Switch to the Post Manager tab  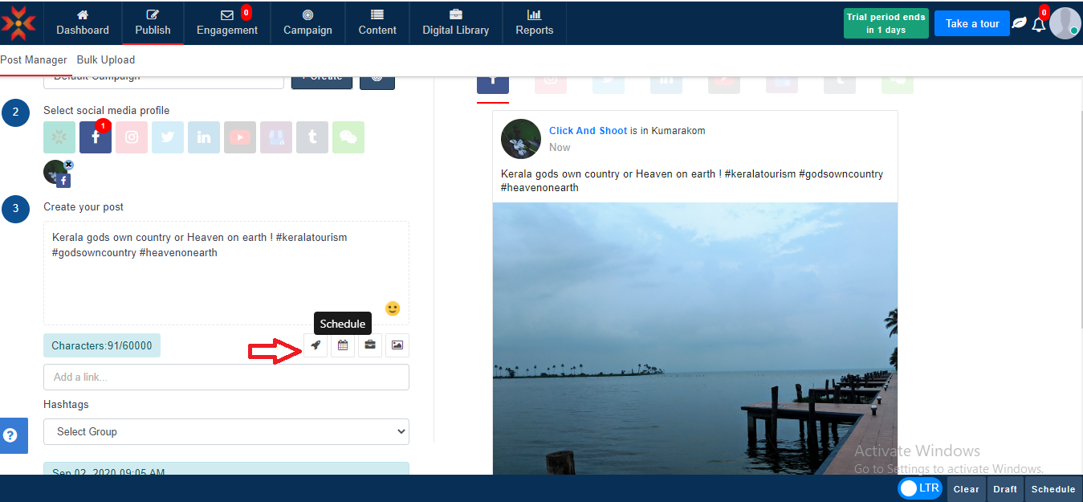(x=34, y=60)
